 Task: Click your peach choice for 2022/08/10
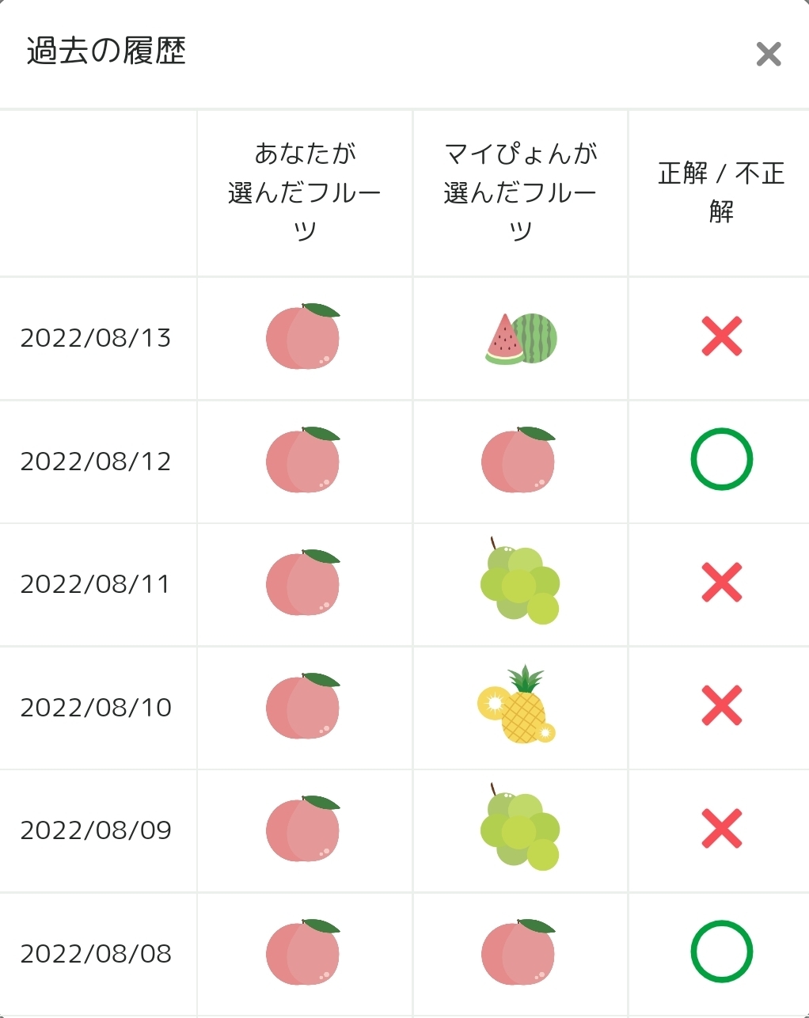point(303,706)
